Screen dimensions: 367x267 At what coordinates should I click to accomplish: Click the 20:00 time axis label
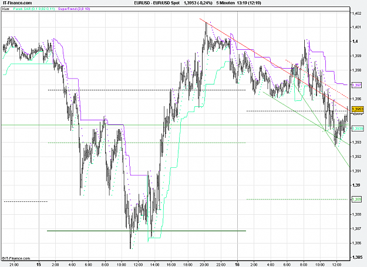point(204,265)
